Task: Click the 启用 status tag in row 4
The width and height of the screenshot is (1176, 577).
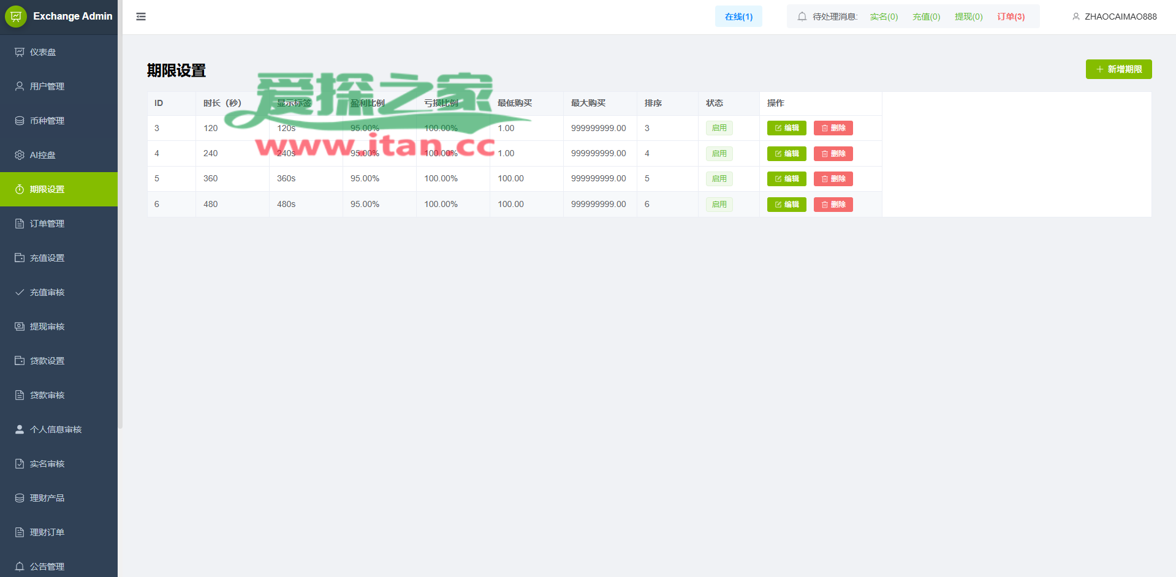Action: [719, 154]
